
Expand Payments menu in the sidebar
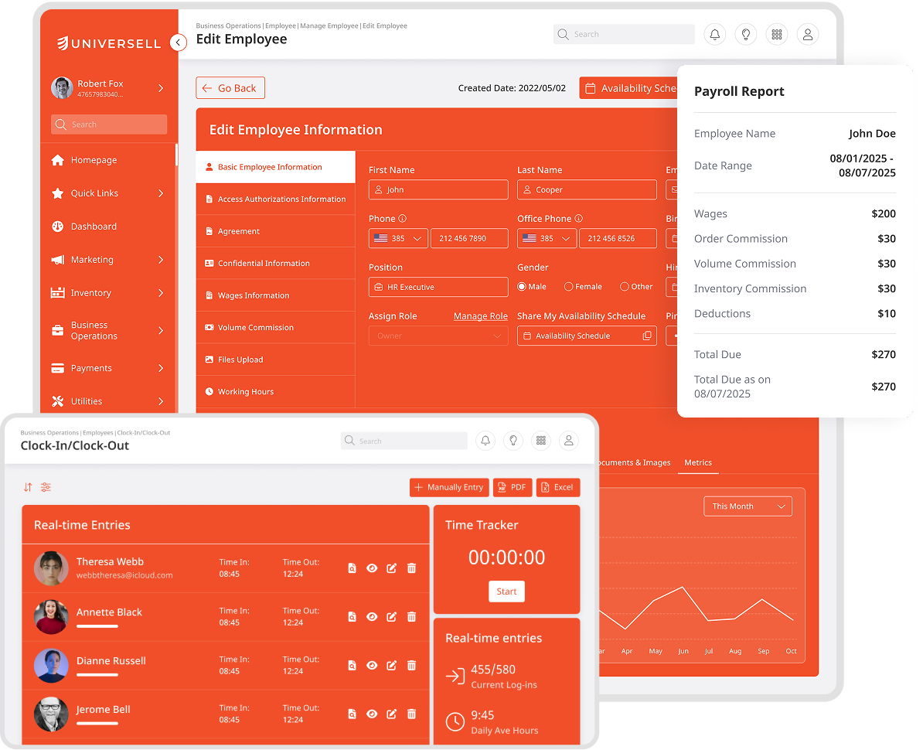click(161, 368)
